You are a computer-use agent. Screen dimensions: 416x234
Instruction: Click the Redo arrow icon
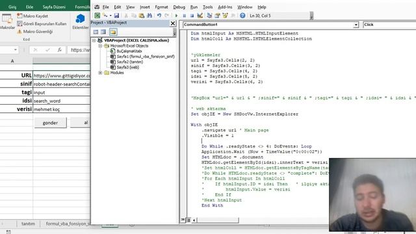[x=166, y=16]
